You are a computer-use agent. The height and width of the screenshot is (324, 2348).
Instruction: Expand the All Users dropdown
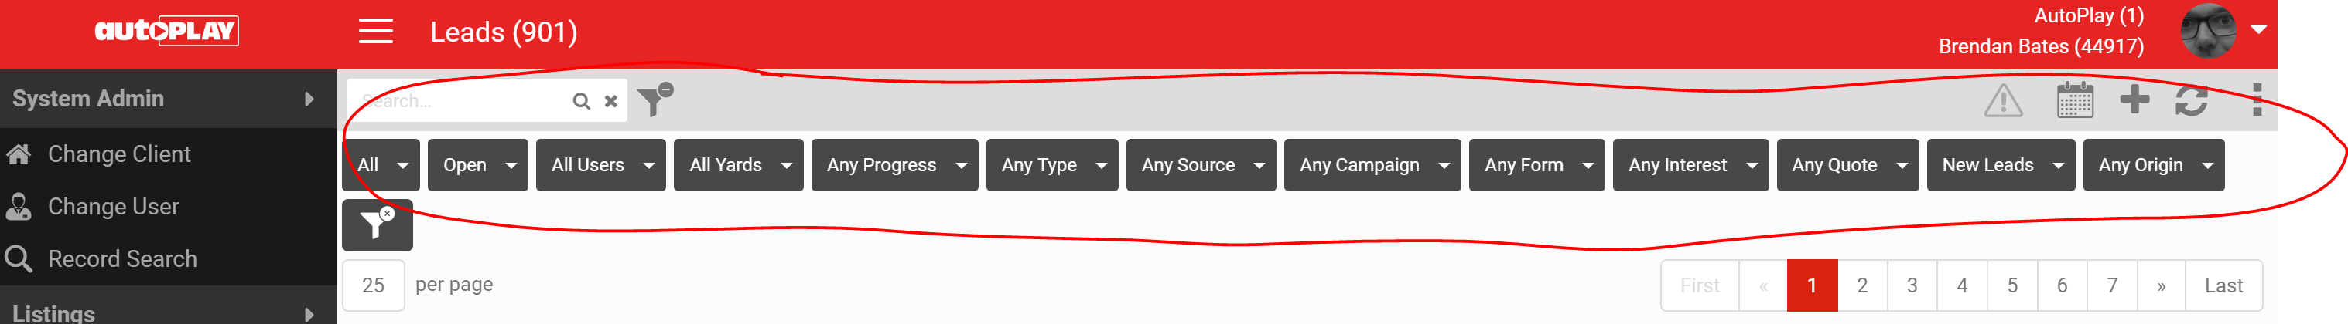click(x=600, y=165)
